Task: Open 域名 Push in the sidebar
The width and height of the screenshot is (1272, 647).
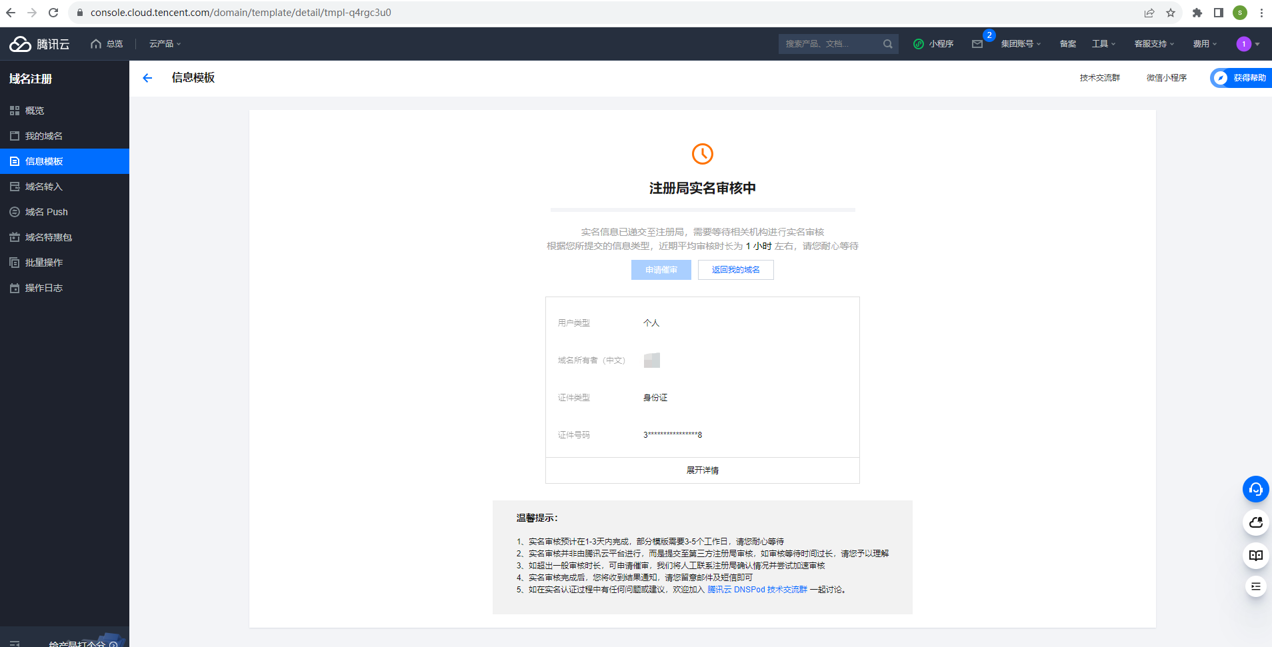Action: [65, 212]
